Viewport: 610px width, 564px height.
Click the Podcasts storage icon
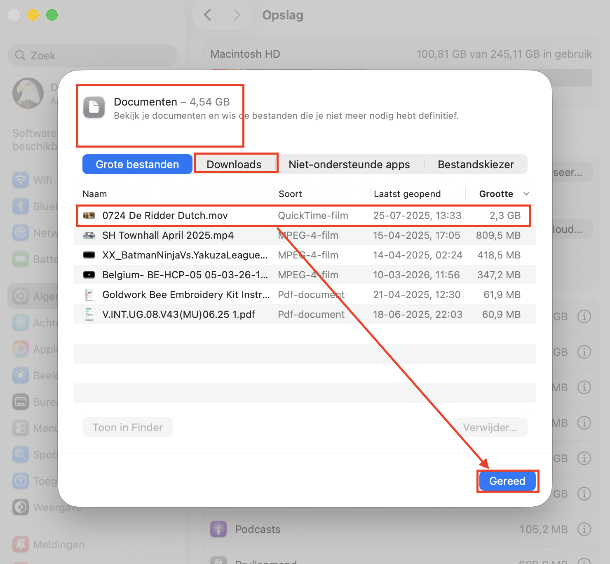click(x=218, y=529)
